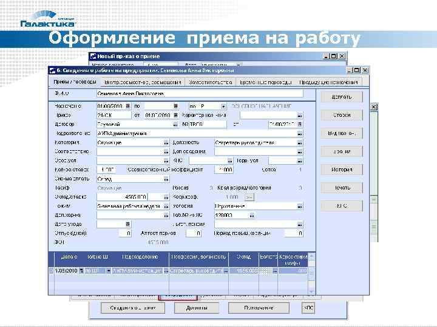This screenshot has height=327, width=437.
Task: Switch to Предыдущие назначения tab
Action: pyautogui.click(x=328, y=82)
